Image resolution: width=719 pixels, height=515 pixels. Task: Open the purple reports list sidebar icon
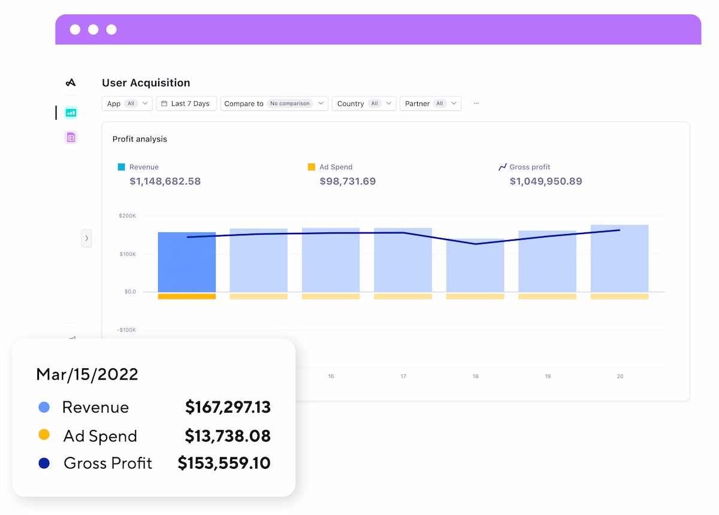pos(71,138)
